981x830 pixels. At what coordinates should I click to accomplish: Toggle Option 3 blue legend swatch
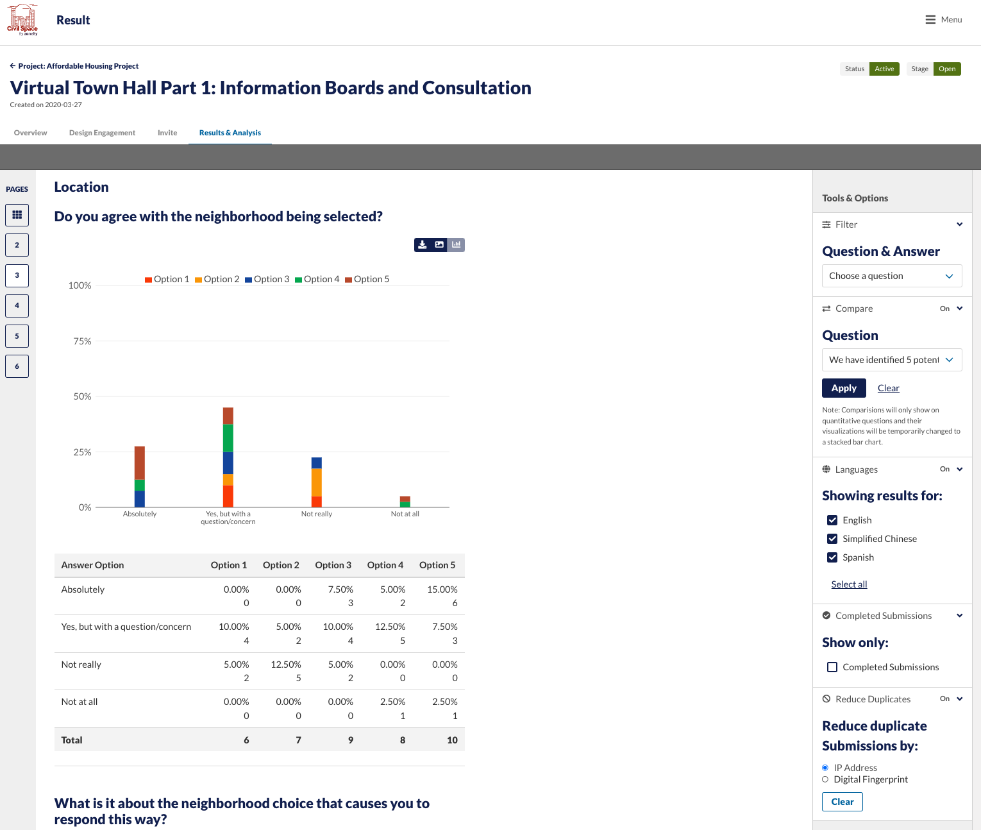tap(248, 280)
